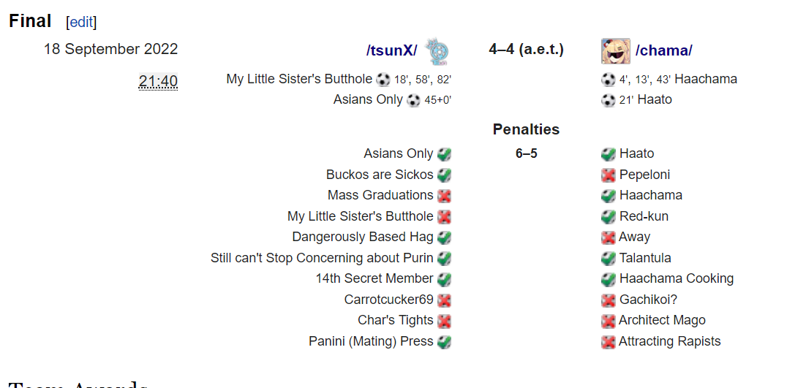
Task: Click the /chama/ team logo icon
Action: (x=615, y=50)
